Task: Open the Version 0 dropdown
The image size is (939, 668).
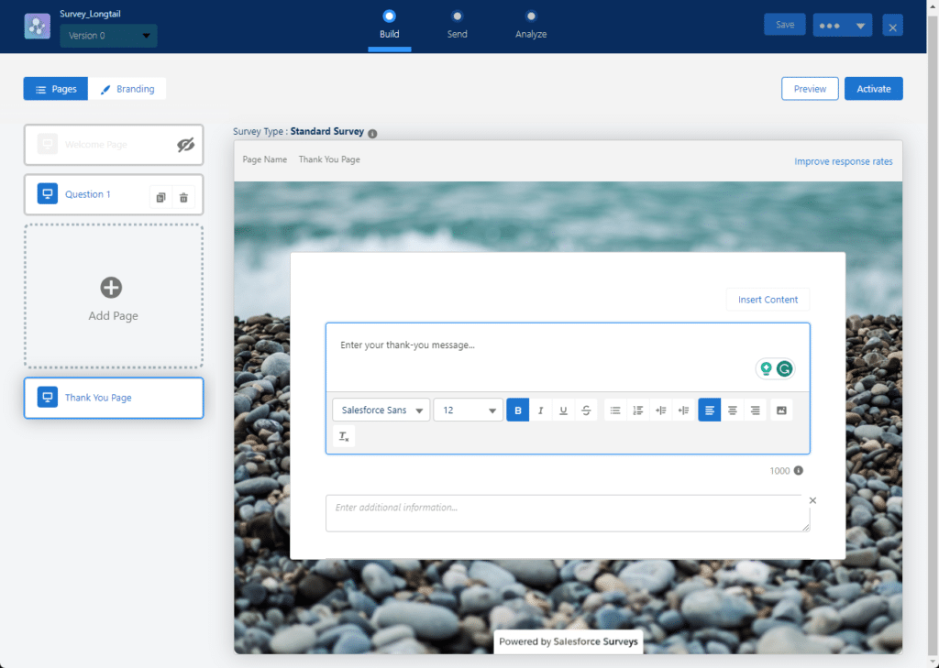Action: (x=108, y=36)
